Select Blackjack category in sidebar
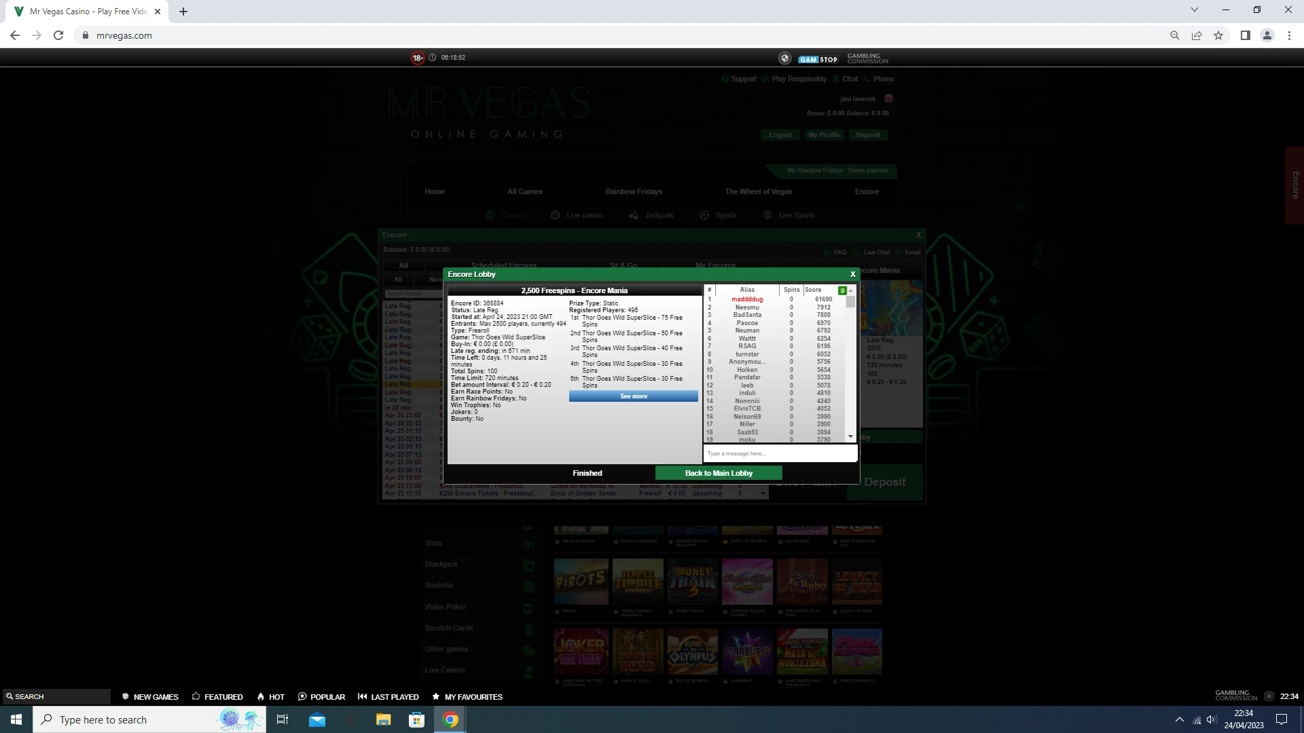 [441, 564]
